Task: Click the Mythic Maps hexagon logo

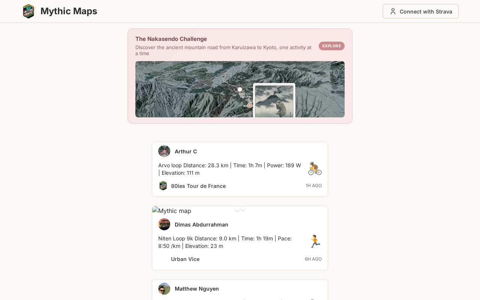Action: click(x=28, y=11)
